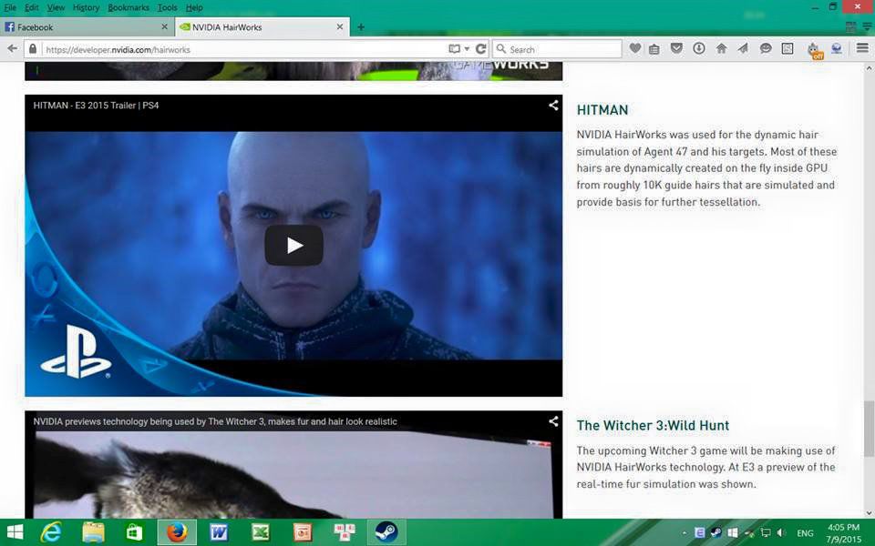This screenshot has height=546, width=875.
Task: Open Firefox hamburger menu
Action: click(x=862, y=49)
